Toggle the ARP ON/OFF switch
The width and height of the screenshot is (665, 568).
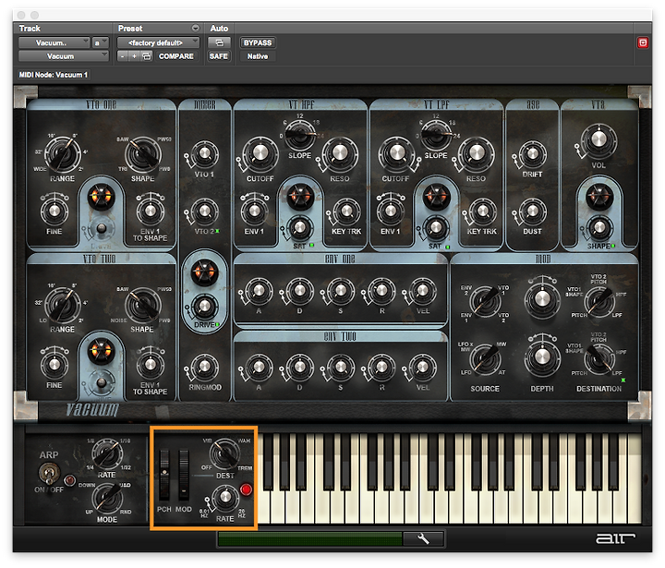[x=48, y=474]
